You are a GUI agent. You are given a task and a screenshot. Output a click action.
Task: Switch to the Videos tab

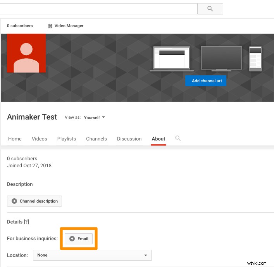(39, 139)
